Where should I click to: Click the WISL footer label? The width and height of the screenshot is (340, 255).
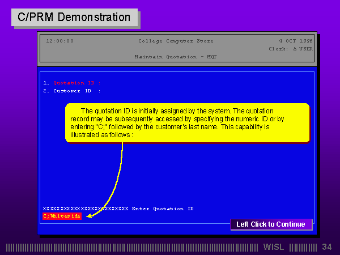(x=274, y=247)
